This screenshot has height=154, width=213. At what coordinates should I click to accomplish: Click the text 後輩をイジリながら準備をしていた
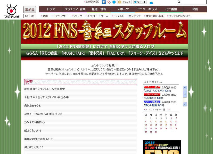tap(43, 114)
